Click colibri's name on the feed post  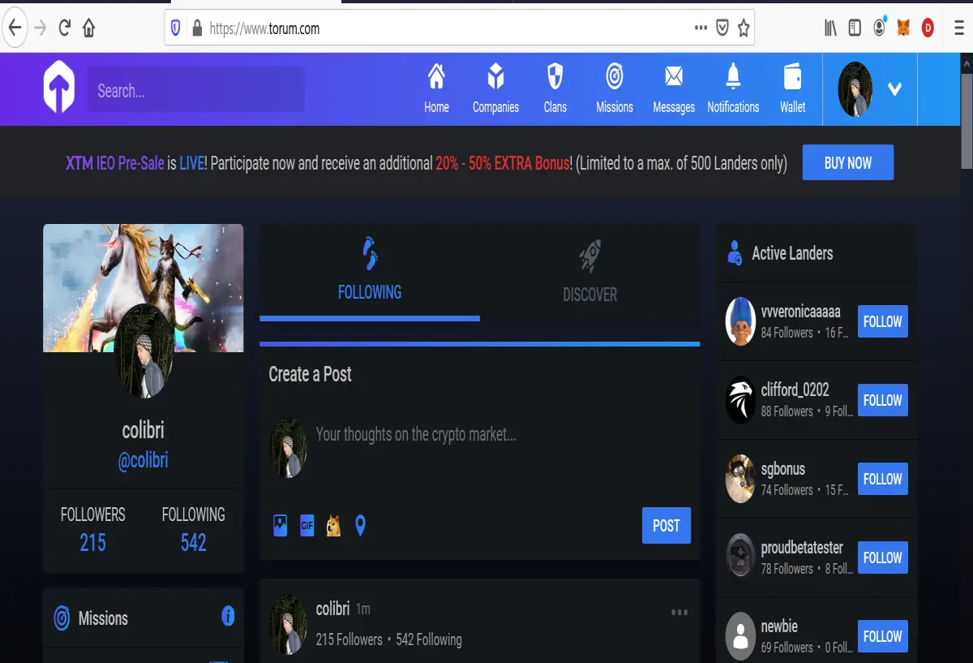click(x=332, y=609)
